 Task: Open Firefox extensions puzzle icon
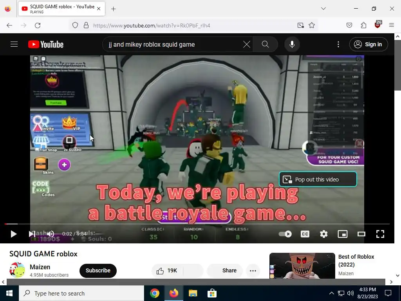pos(363,25)
